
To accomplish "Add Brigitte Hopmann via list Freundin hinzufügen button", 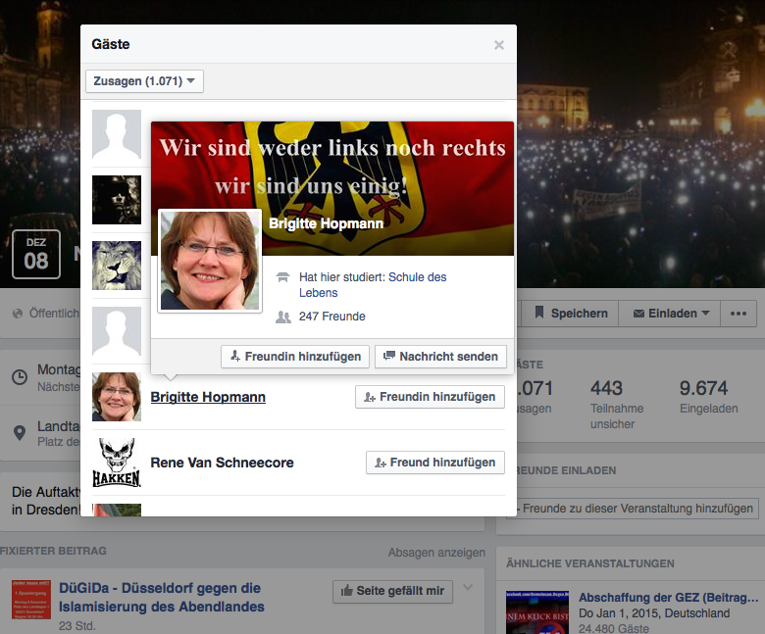I will click(x=430, y=397).
